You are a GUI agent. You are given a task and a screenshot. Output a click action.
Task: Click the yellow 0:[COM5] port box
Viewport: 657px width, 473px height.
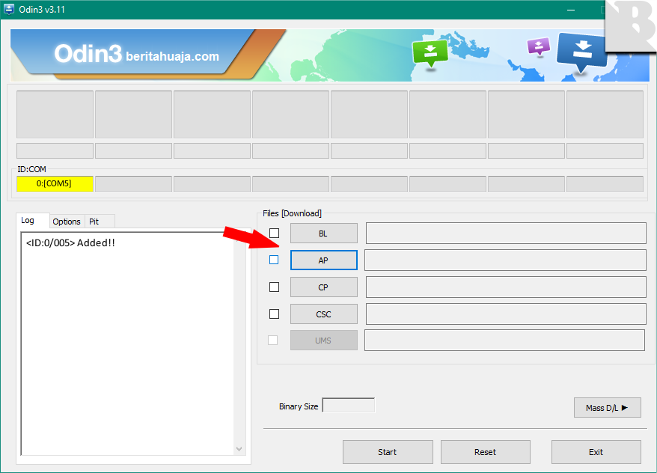(x=55, y=184)
